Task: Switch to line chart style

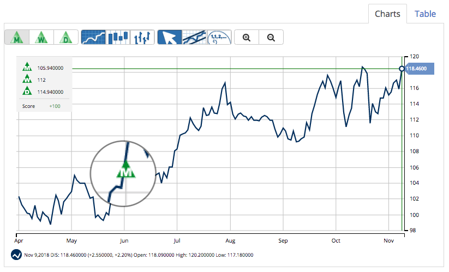Action: pos(93,37)
